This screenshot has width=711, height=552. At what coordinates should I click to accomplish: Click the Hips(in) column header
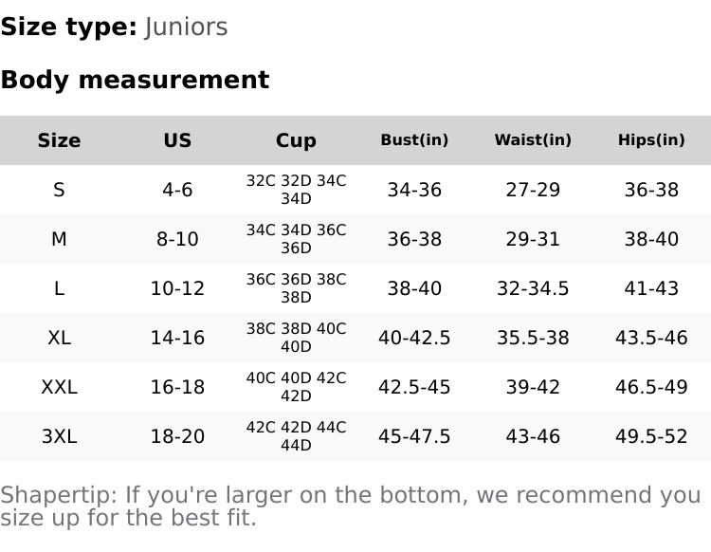(651, 140)
